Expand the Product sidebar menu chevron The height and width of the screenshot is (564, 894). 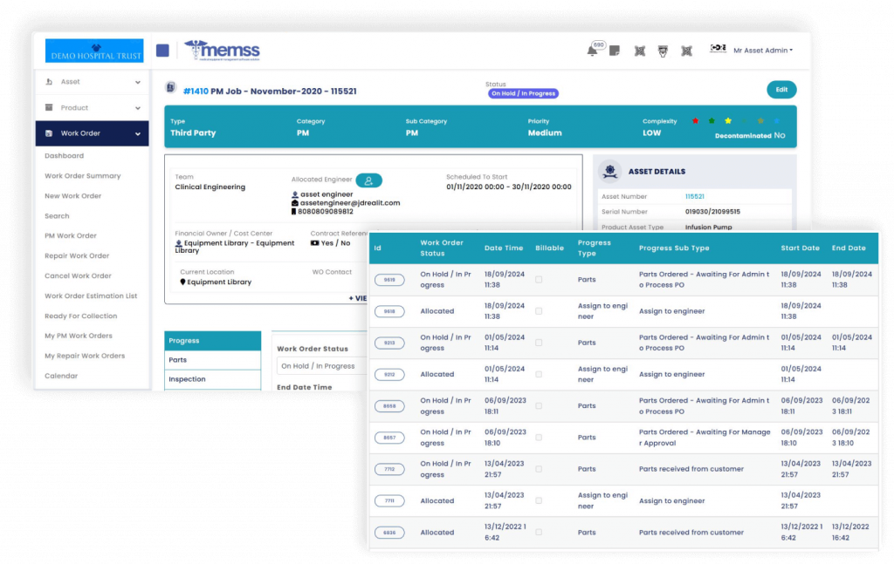point(137,108)
